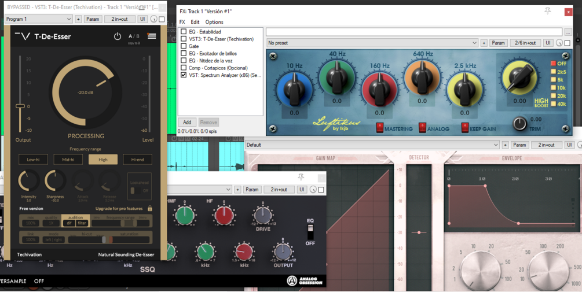
Task: Click the OUTPUT knob in SSQ
Action: pos(283,252)
